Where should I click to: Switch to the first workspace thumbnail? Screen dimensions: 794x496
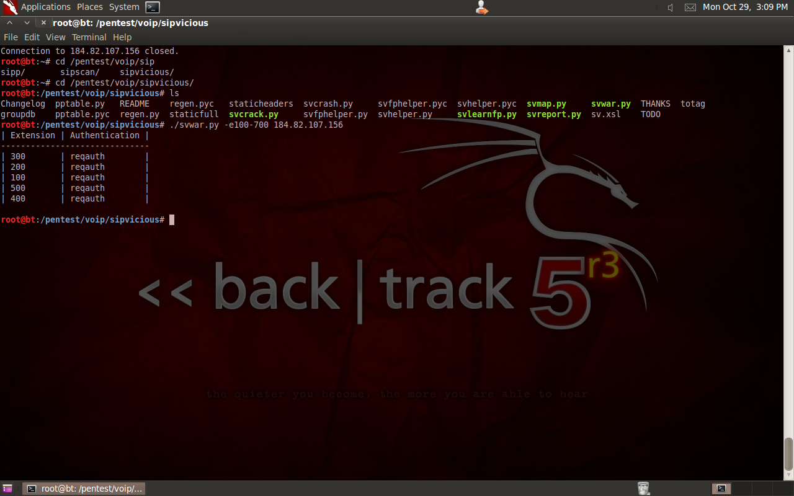point(721,489)
